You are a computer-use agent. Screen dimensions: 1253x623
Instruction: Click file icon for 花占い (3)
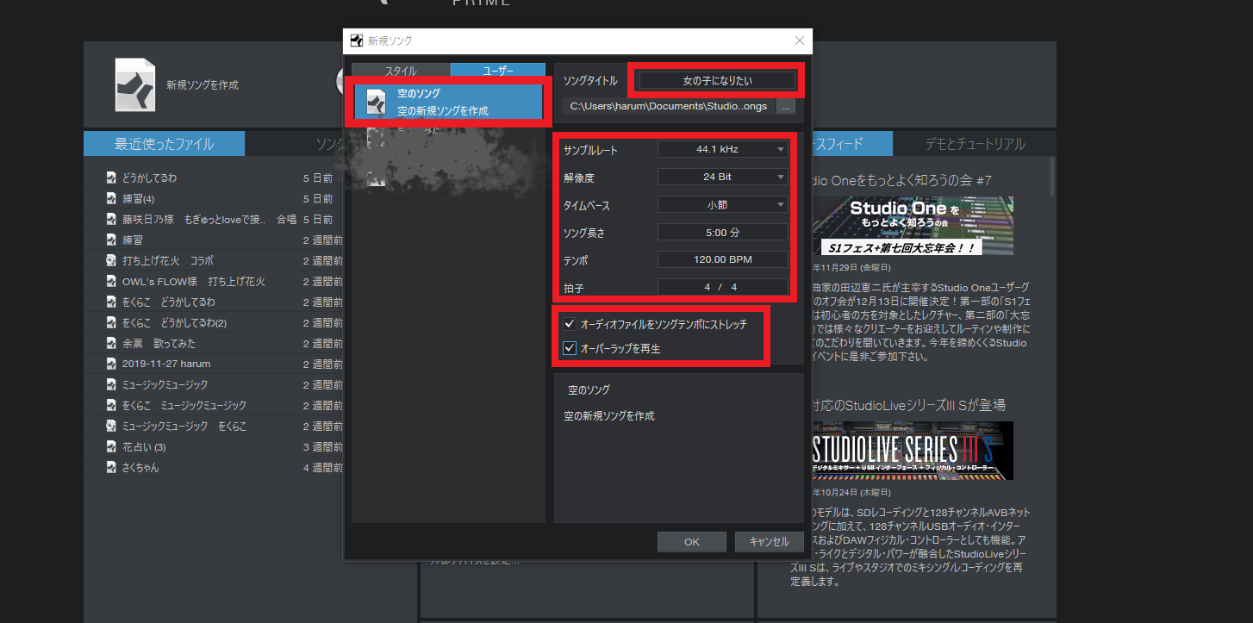110,446
